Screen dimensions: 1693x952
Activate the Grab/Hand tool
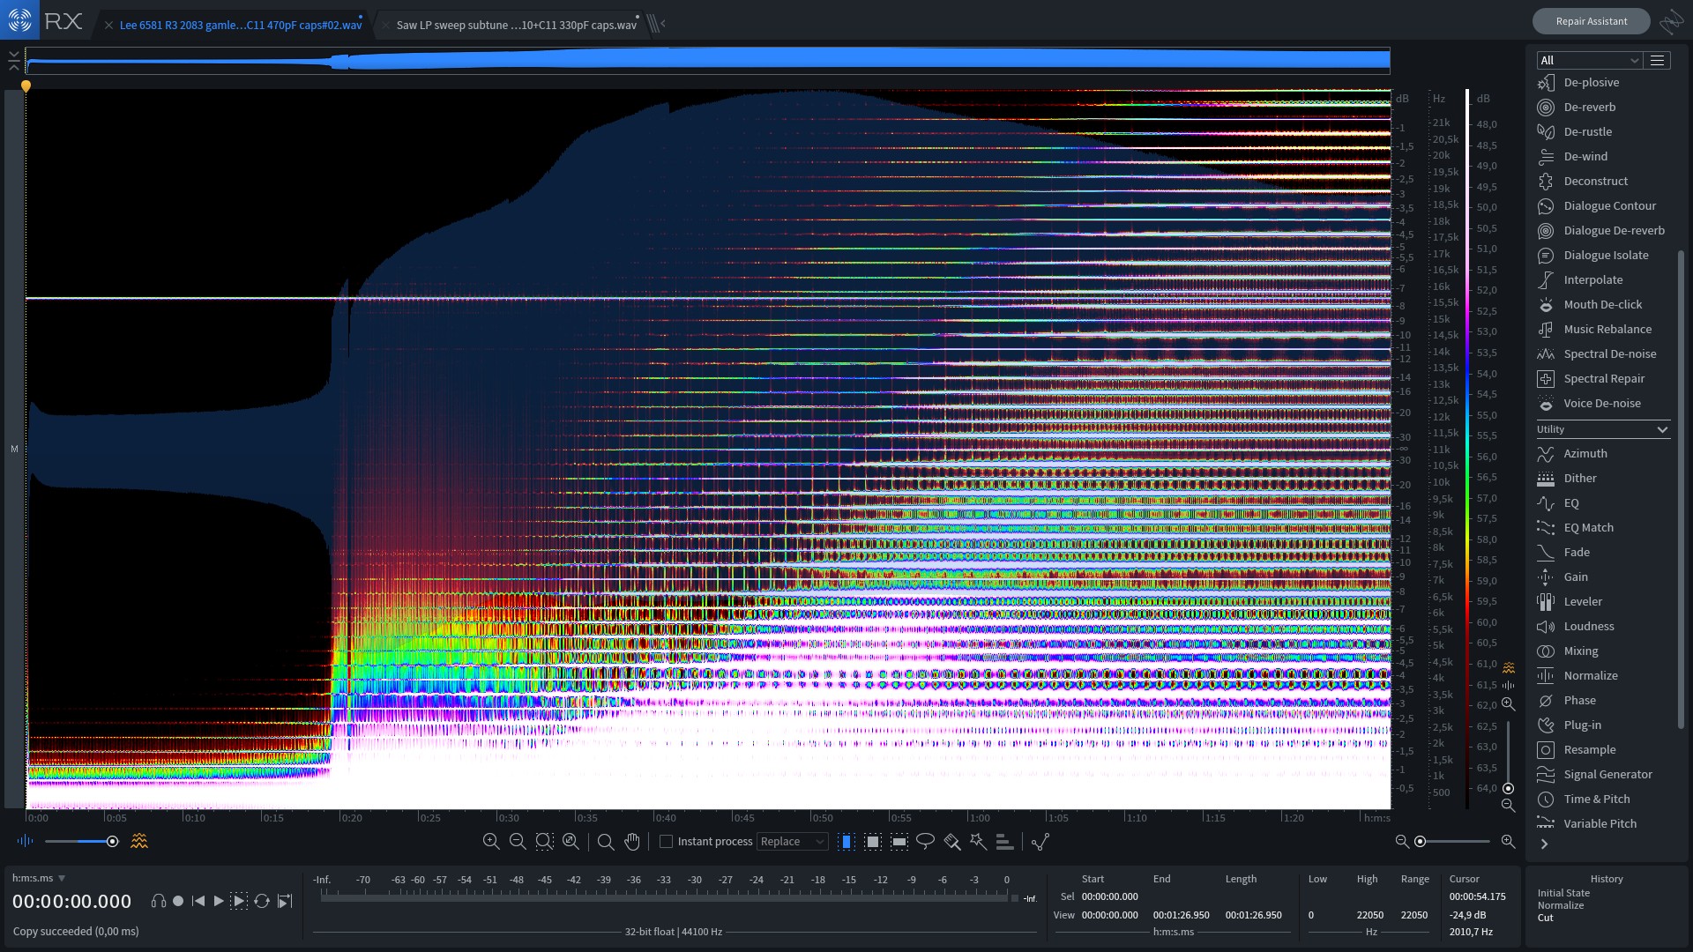coord(631,842)
